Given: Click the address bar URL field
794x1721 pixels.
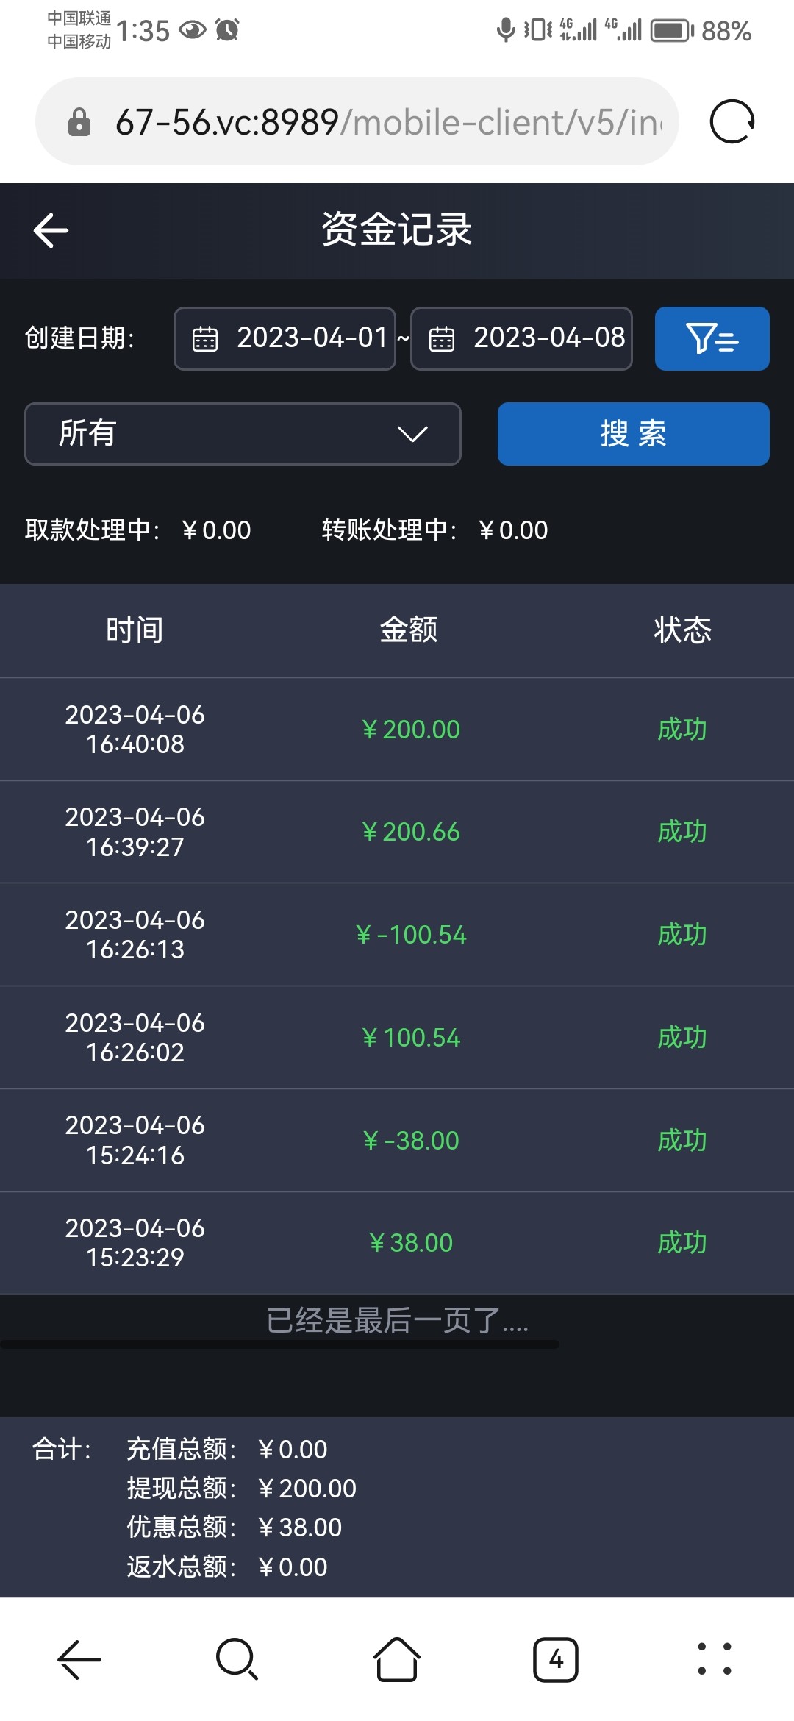Looking at the screenshot, I should click(388, 122).
